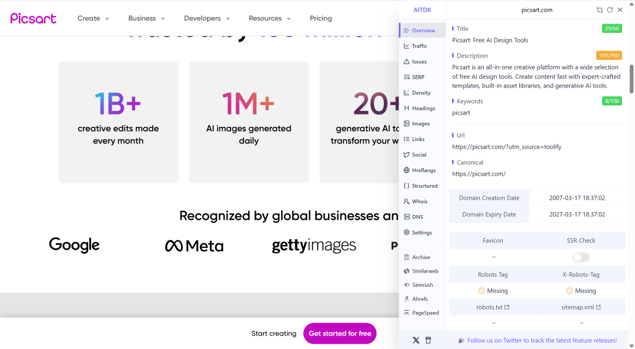Click the trash bin icon at panel bottom
The image size is (635, 349).
(428, 340)
